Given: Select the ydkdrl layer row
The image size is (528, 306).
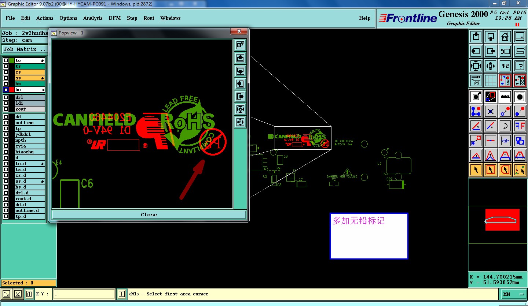Looking at the screenshot, I should [x=30, y=134].
